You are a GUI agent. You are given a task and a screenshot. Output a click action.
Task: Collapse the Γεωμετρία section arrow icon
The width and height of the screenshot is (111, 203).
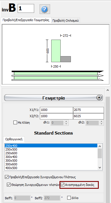click(99, 98)
